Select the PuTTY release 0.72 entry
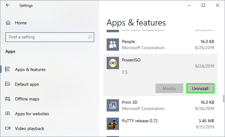Image resolution: width=225 pixels, height=137 pixels. tap(160, 123)
